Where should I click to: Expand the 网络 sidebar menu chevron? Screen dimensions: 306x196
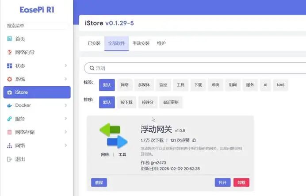point(65,146)
